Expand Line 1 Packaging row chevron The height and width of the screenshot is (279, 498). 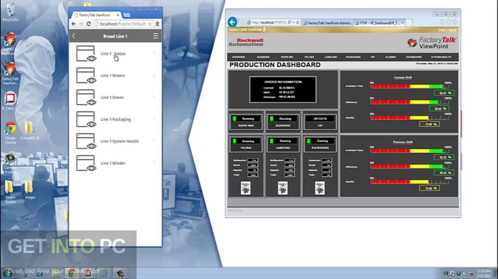click(154, 119)
